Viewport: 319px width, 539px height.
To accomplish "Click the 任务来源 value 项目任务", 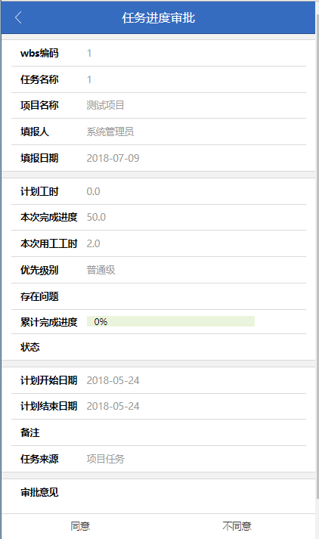I will point(105,459).
